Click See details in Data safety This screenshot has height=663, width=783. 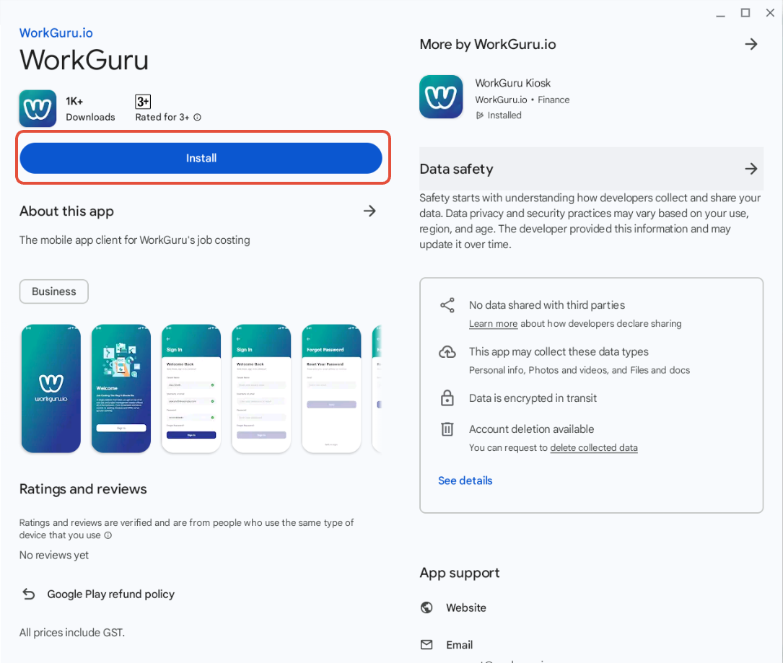[x=465, y=480]
